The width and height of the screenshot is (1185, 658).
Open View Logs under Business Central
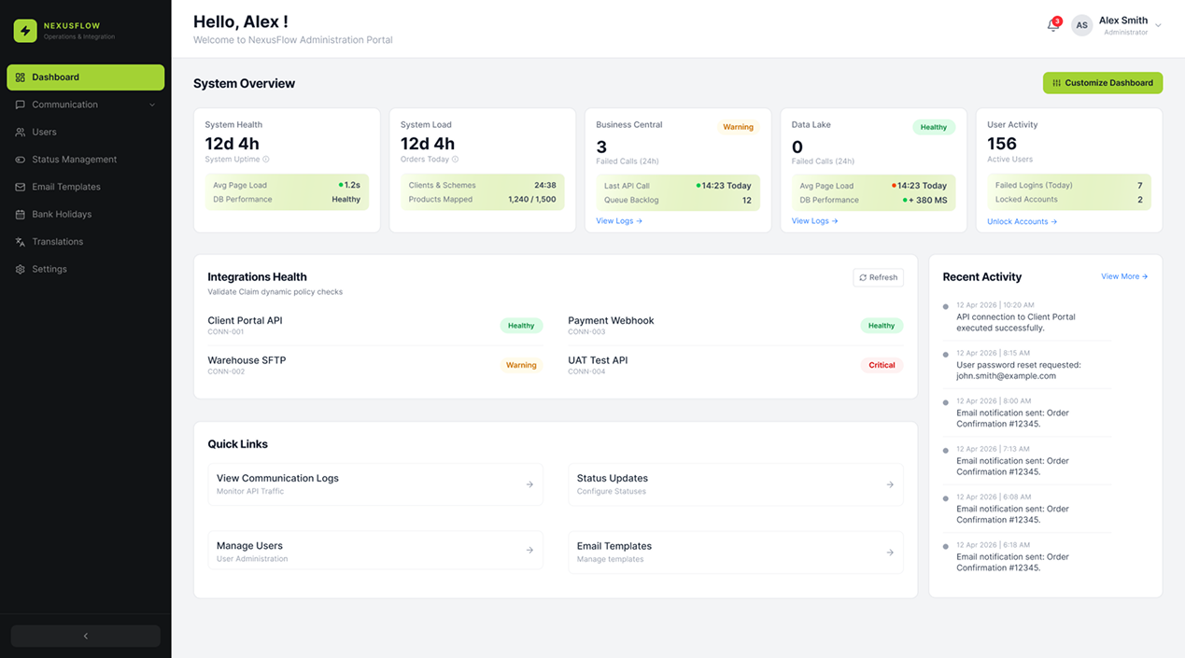coord(619,221)
